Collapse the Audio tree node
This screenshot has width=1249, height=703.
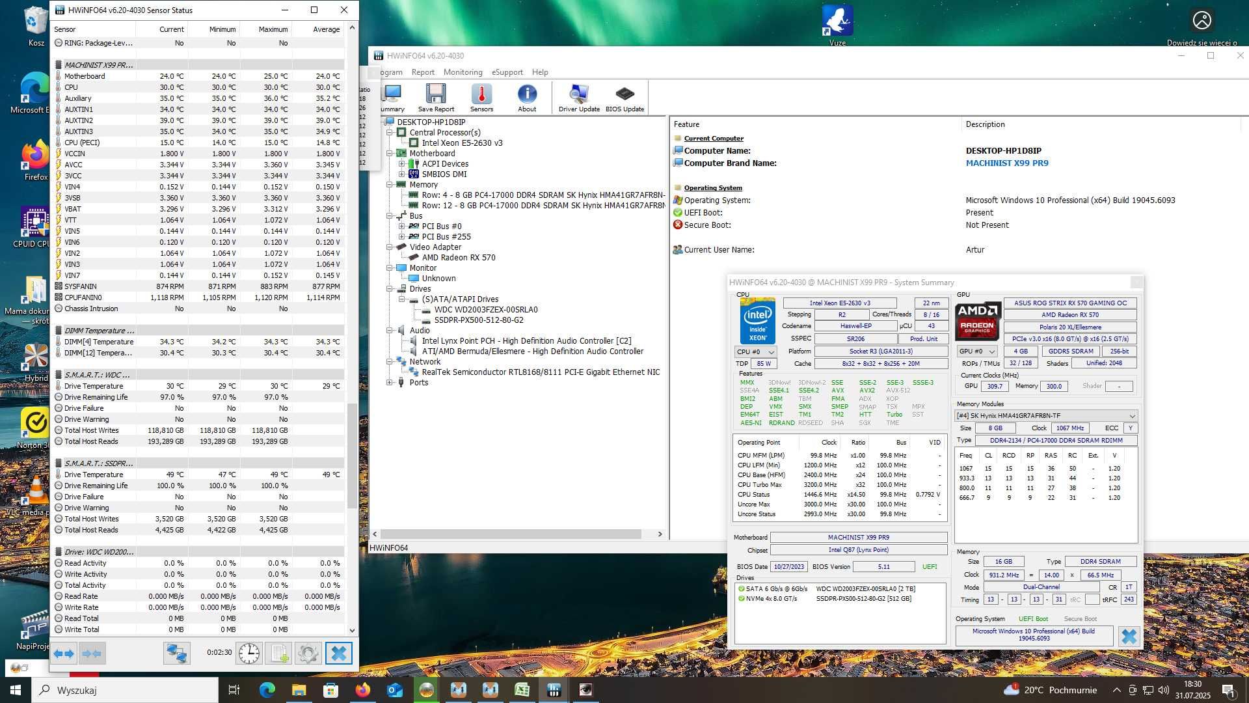pos(390,331)
